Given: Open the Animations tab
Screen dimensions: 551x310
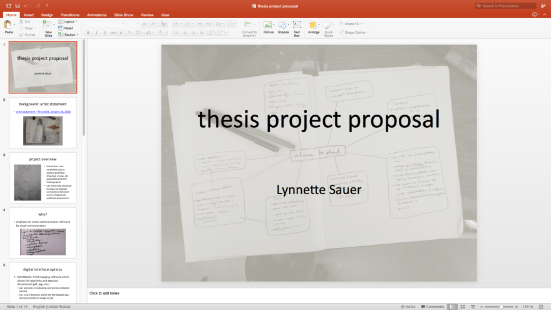Looking at the screenshot, I should click(x=96, y=15).
